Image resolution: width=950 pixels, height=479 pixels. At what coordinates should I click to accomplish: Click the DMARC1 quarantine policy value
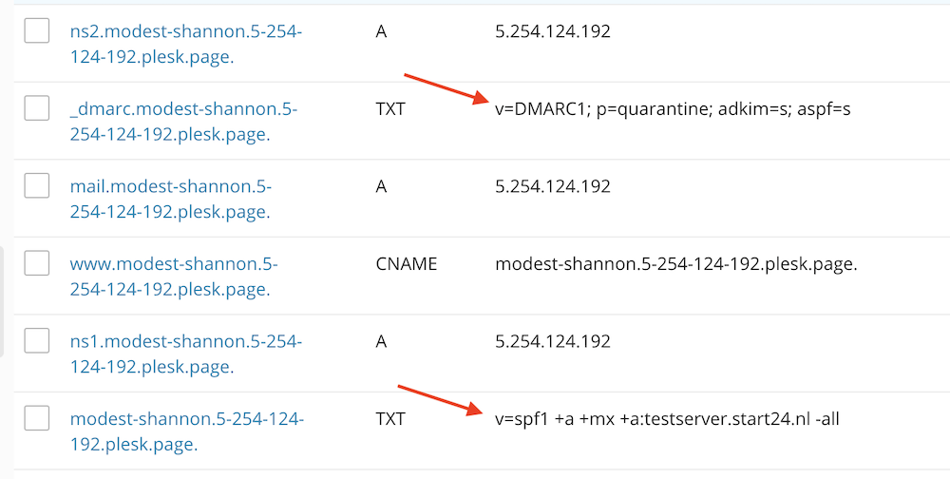673,108
